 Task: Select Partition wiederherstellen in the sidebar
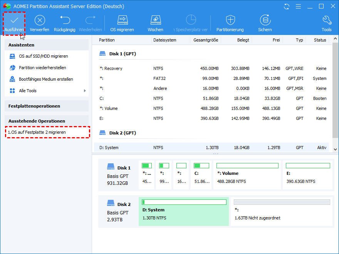click(x=42, y=68)
